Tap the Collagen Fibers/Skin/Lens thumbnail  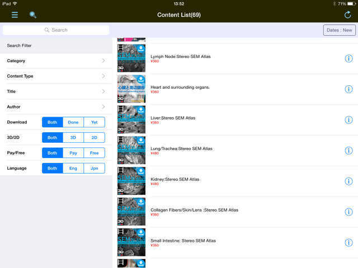click(131, 212)
